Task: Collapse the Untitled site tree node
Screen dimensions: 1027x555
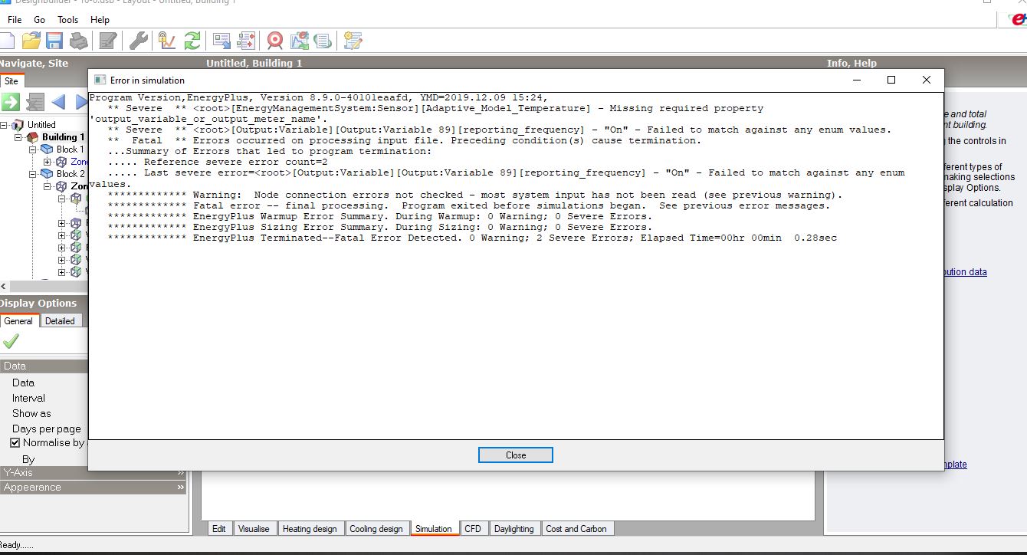Action: click(x=5, y=125)
